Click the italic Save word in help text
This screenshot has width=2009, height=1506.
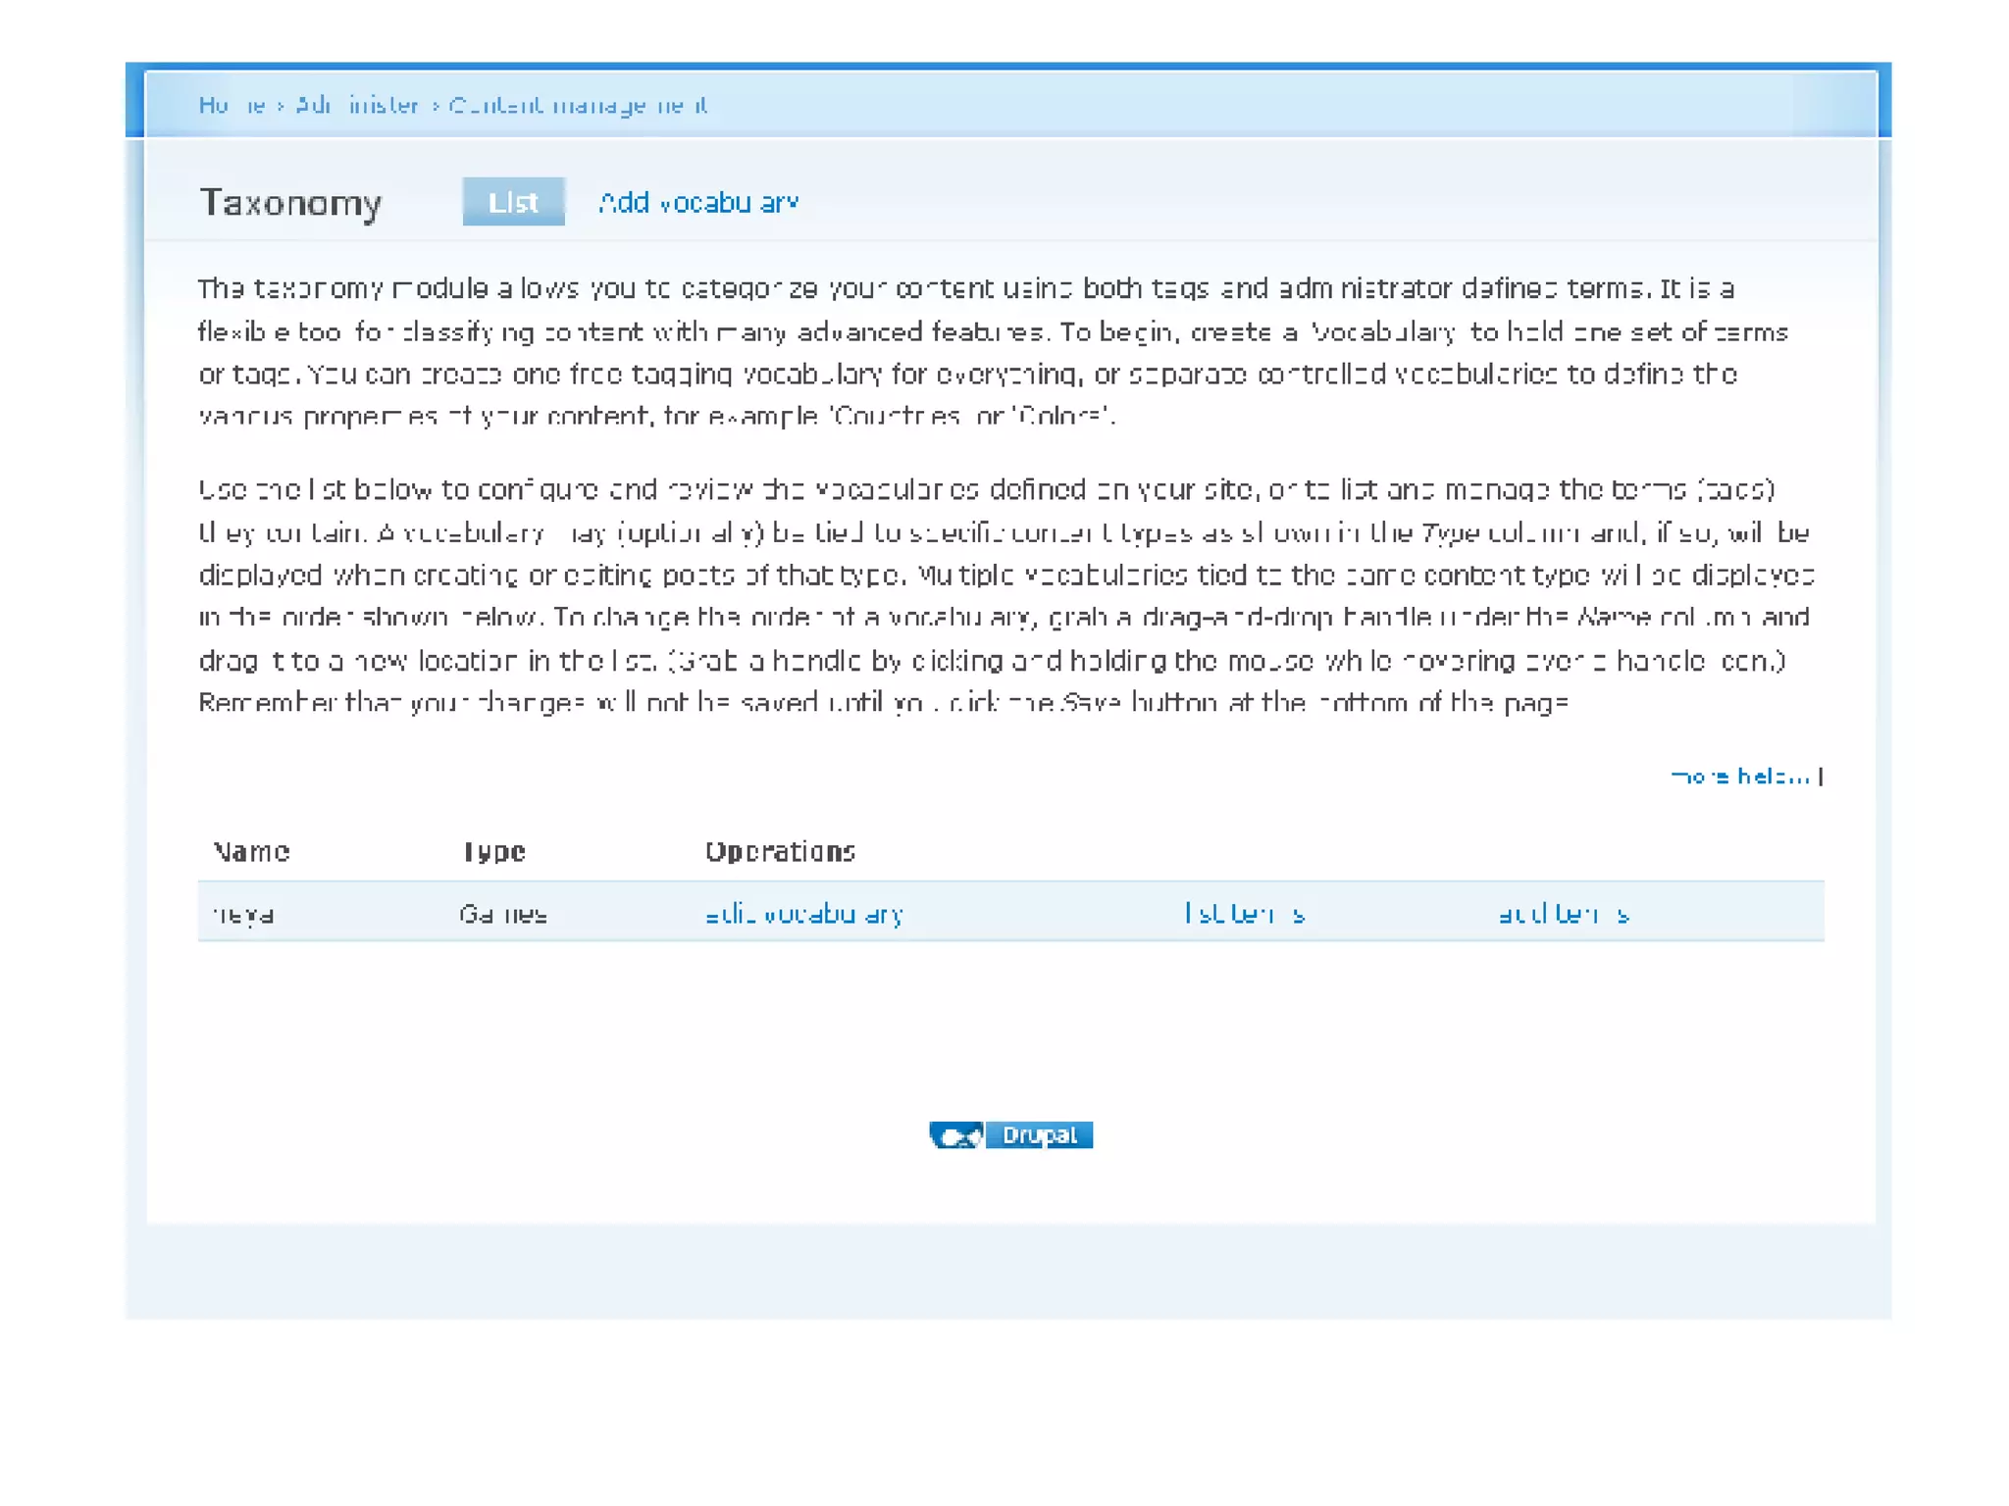pyautogui.click(x=1092, y=703)
